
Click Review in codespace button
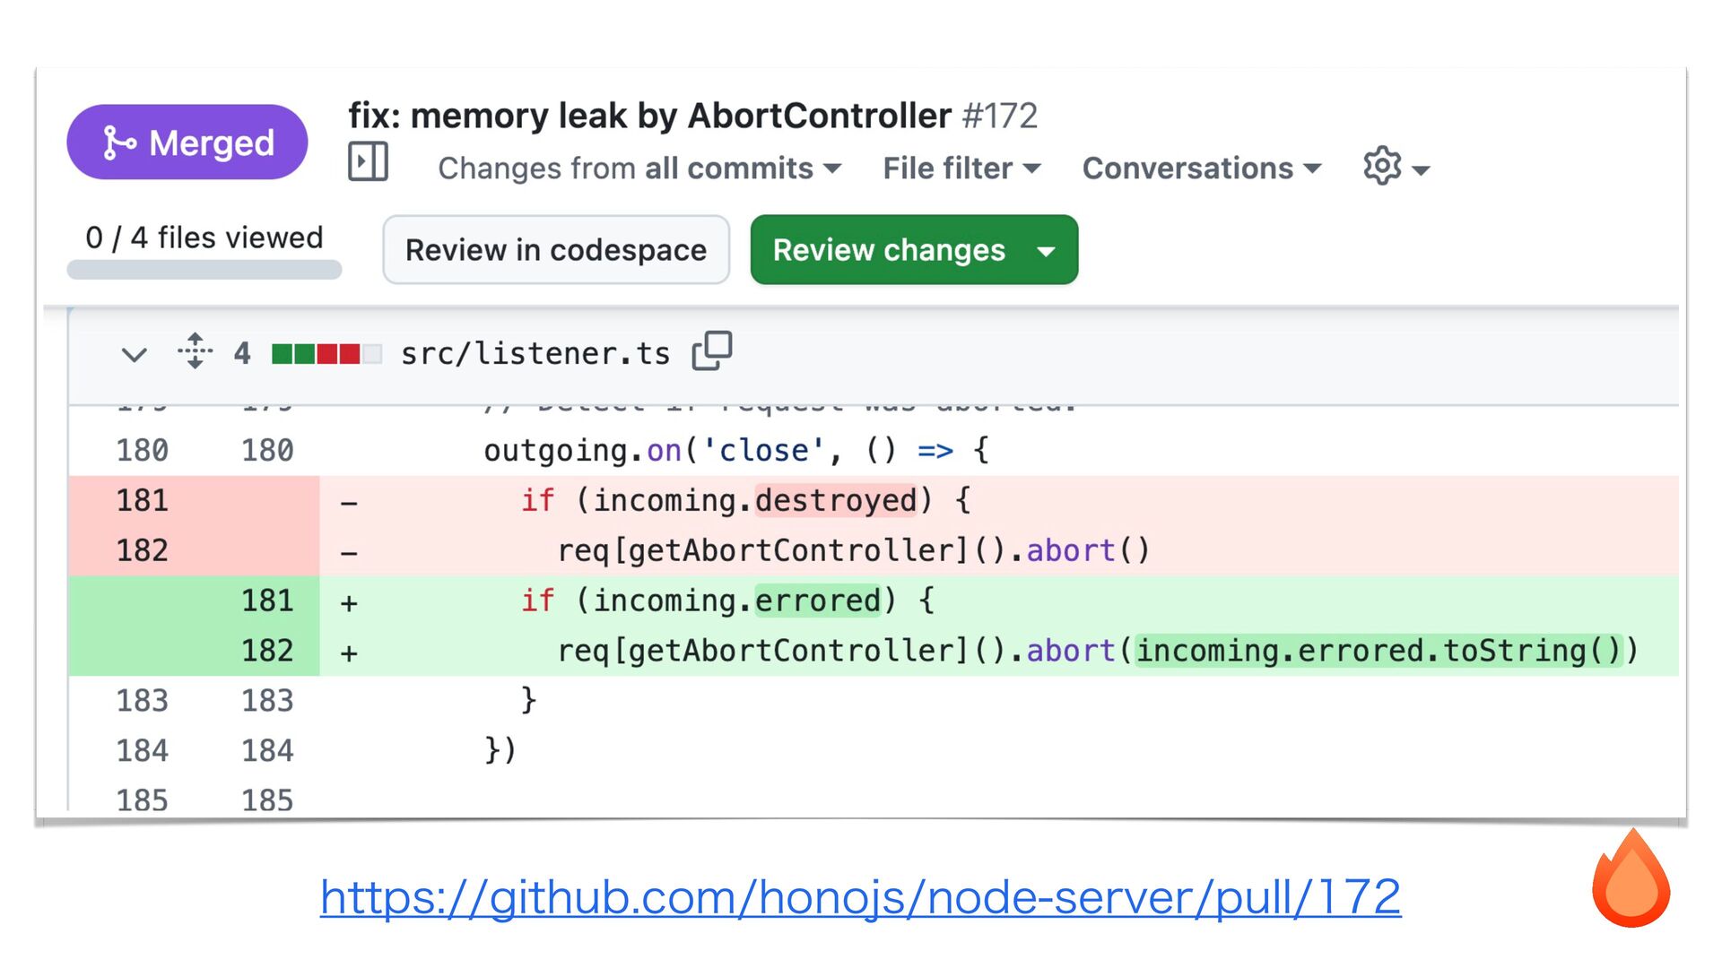coord(555,250)
